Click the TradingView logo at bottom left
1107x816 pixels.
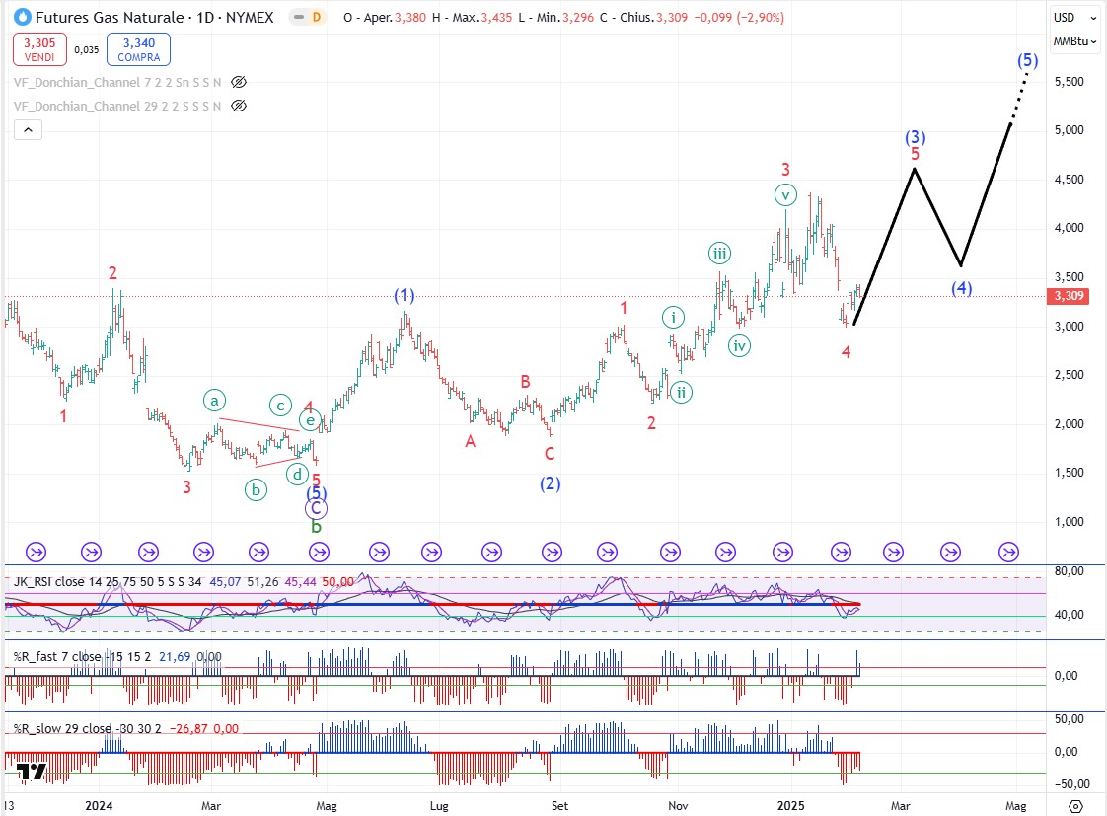coord(32,772)
